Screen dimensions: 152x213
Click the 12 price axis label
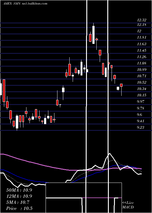tap(139, 31)
